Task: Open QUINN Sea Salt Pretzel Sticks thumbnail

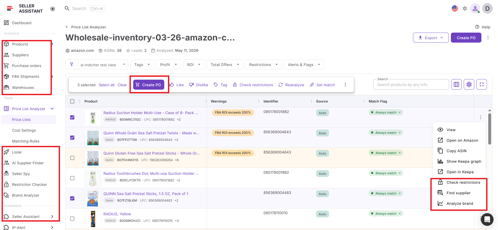Action: click(93, 198)
